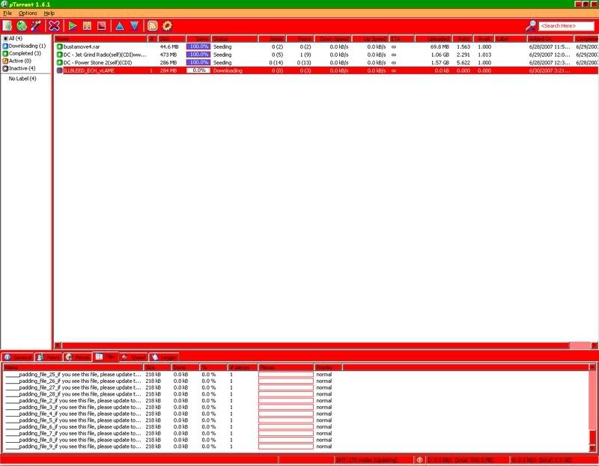Viewport: 599px width, 466px height.
Task: Select padding_file_2 in the files list
Action: click(x=73, y=401)
